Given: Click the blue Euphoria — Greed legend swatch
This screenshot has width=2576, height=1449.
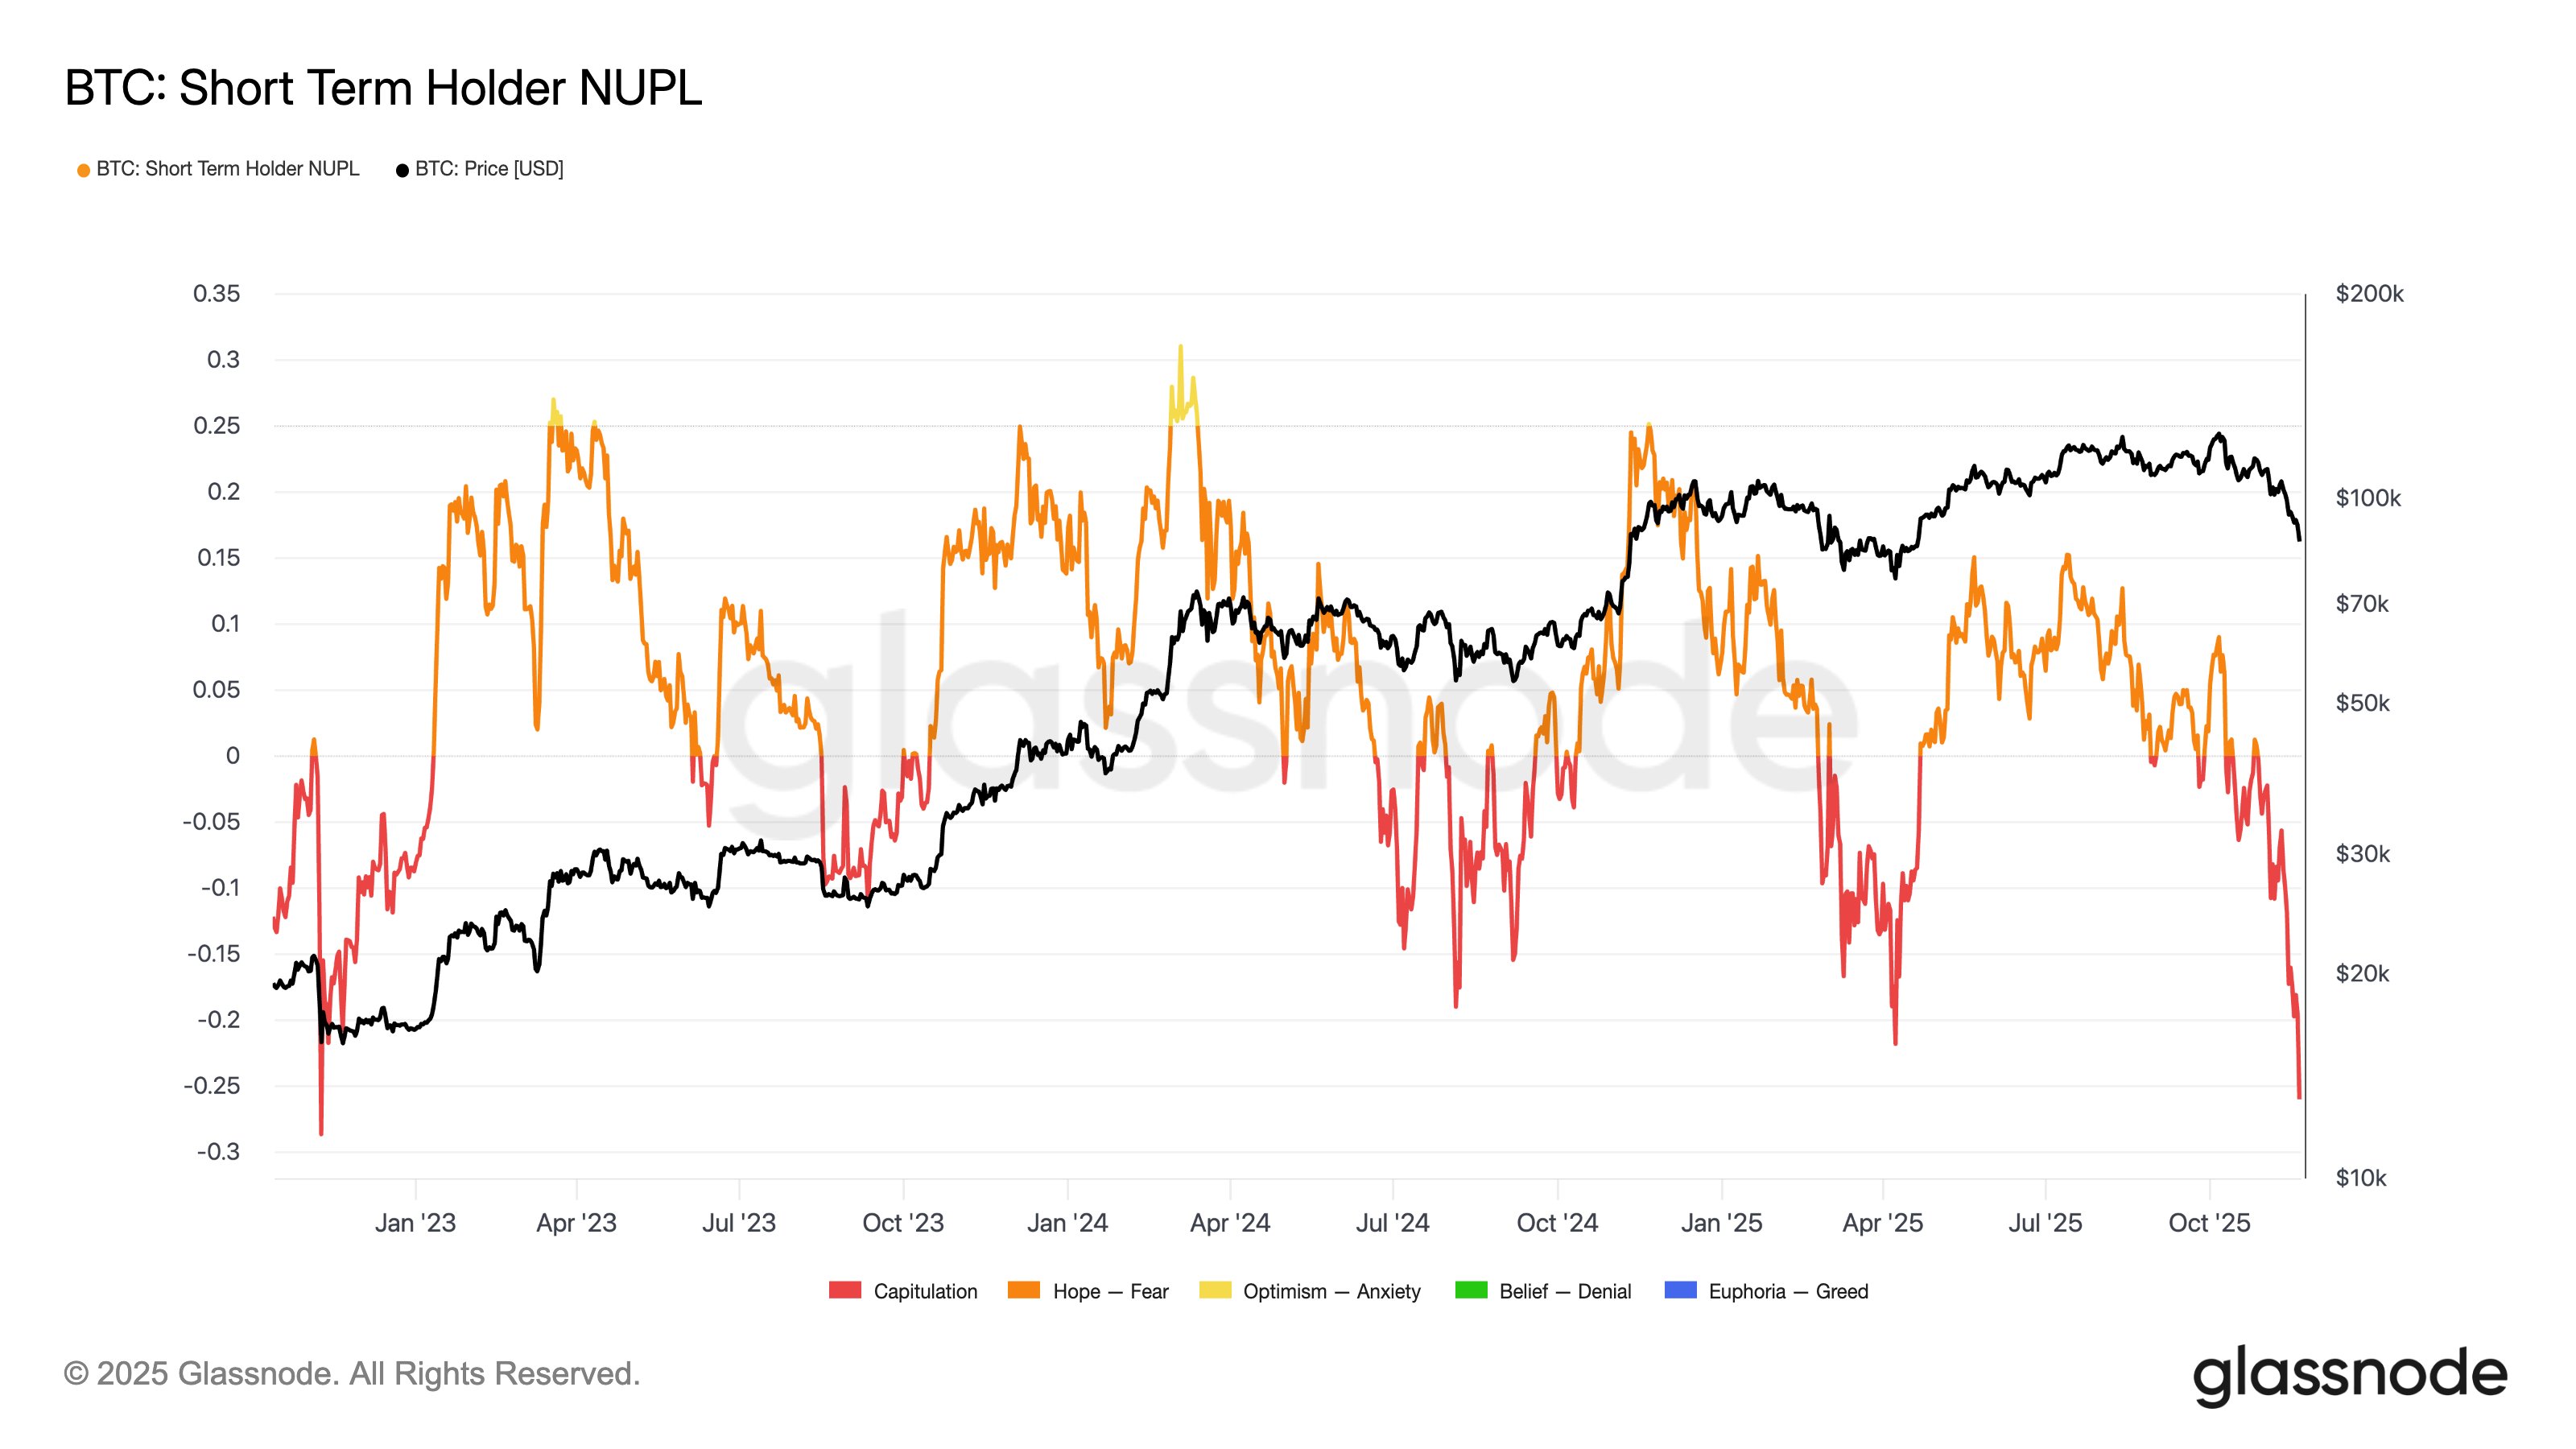Looking at the screenshot, I should (x=1680, y=1290).
